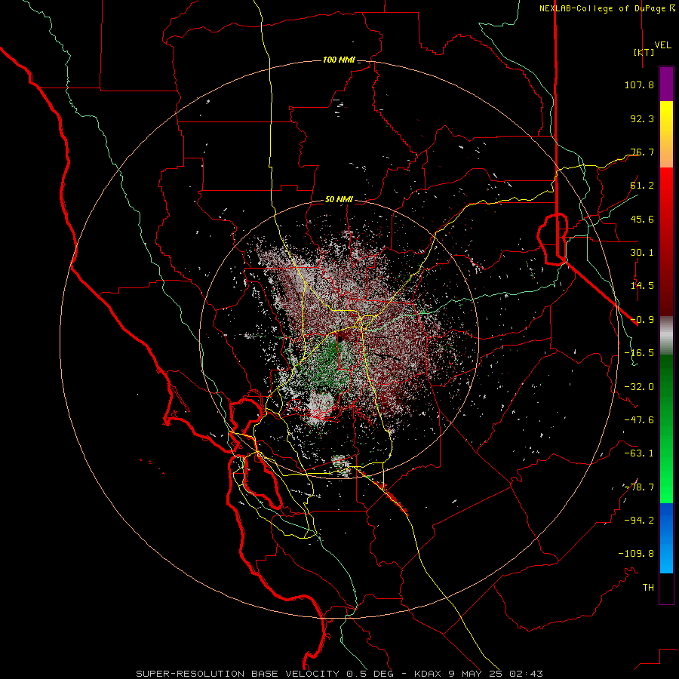This screenshot has width=679, height=679.
Task: Click the 76.7 velocity scale value
Action: [642, 152]
